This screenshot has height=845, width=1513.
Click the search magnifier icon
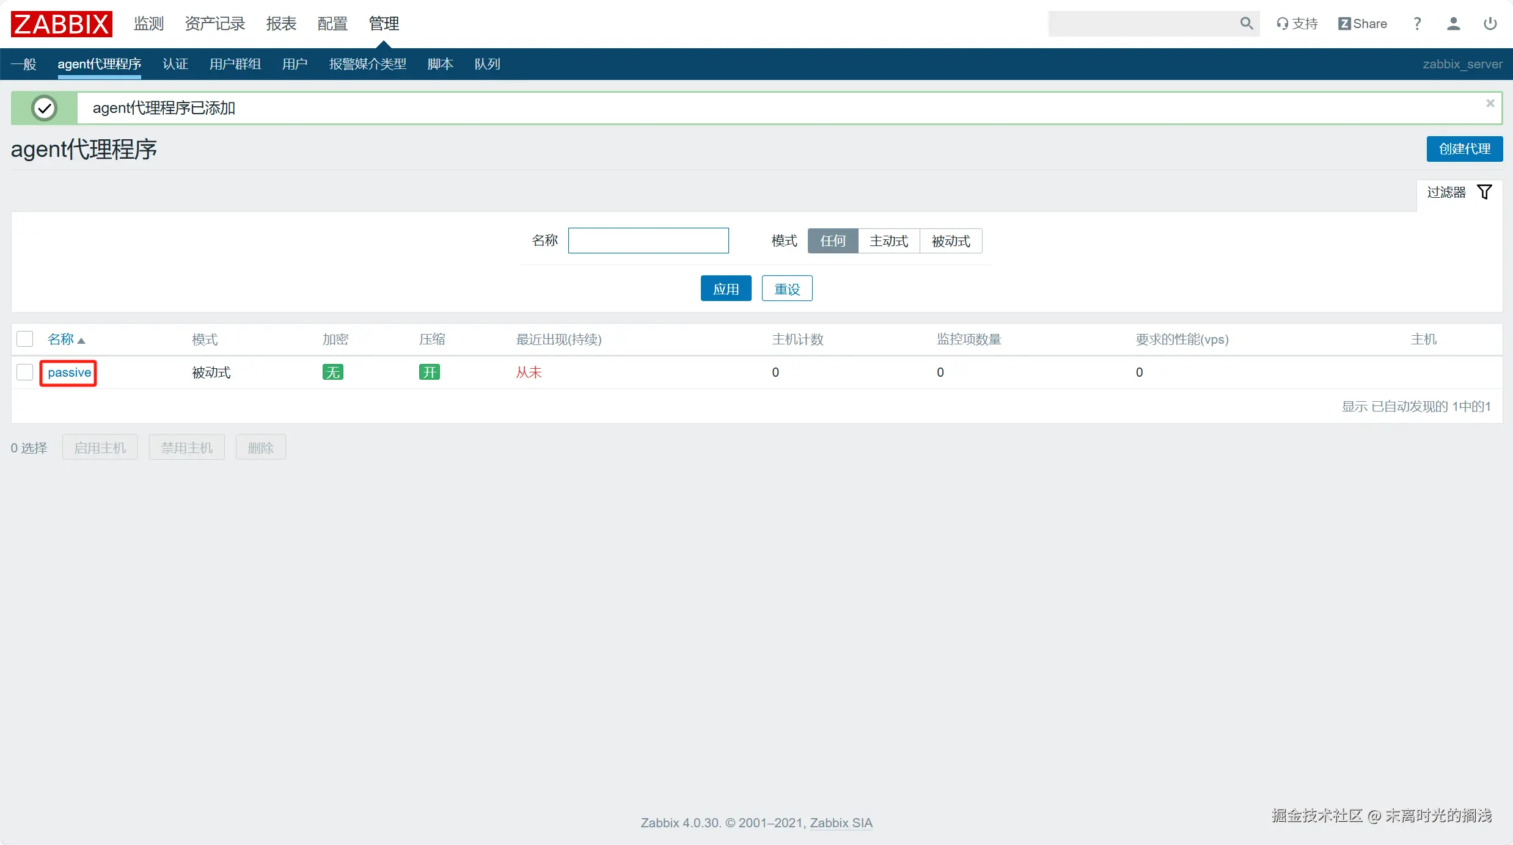point(1246,24)
